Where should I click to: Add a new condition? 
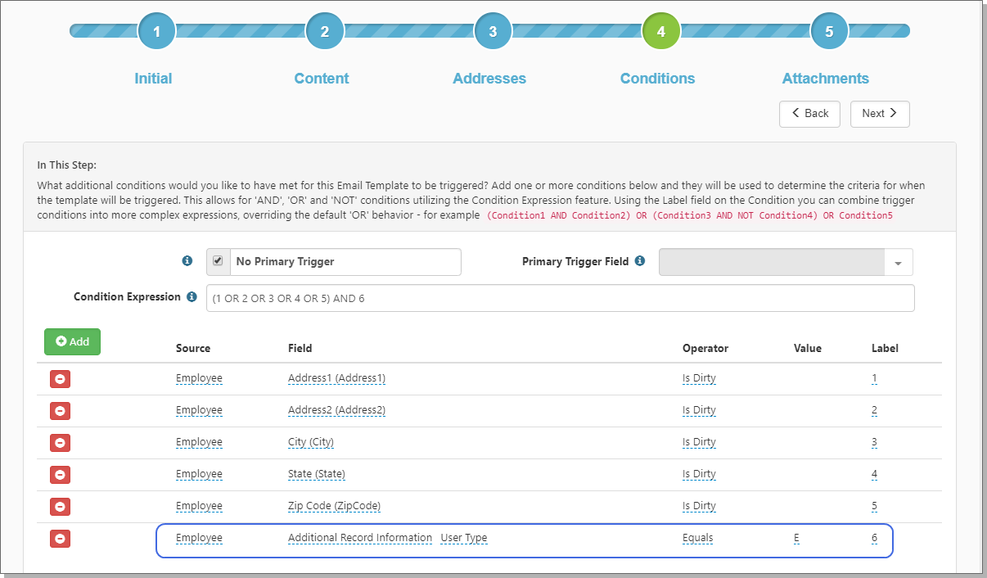[x=72, y=341]
